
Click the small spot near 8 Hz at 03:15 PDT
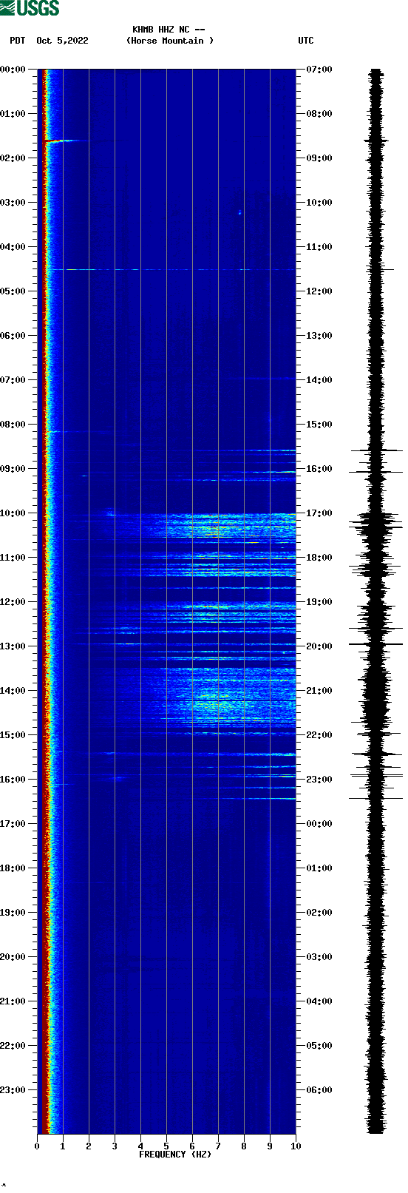pos(239,213)
